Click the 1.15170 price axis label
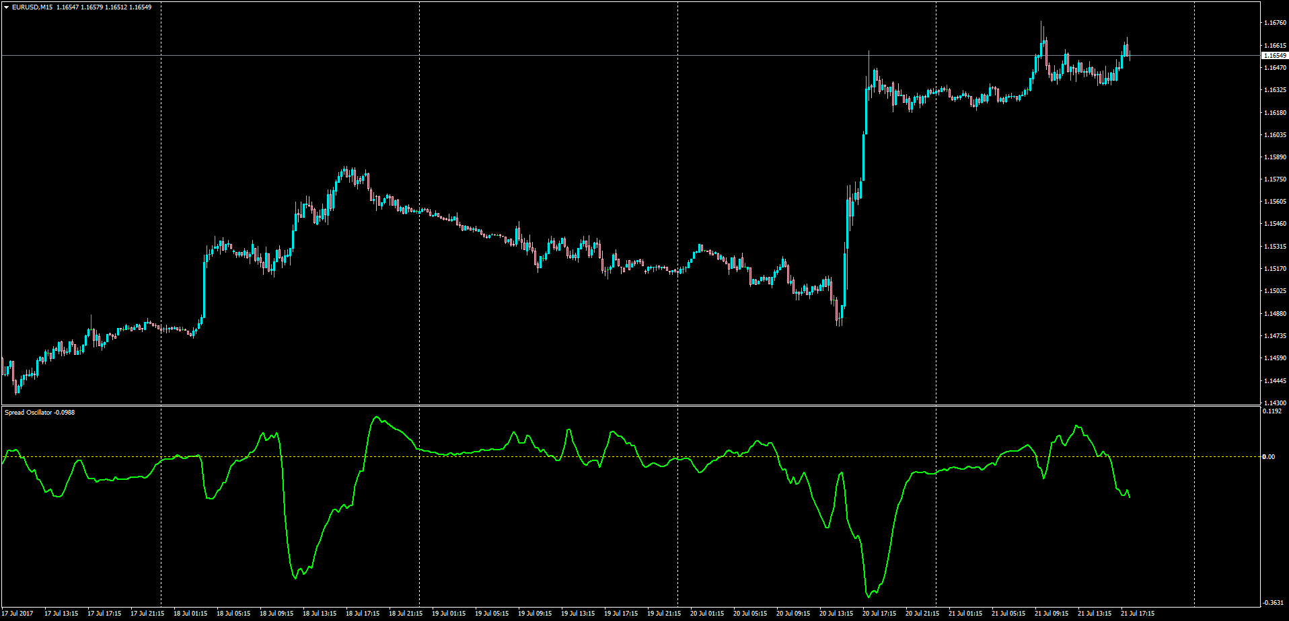Screen dimensions: 1289x621 pos(1275,268)
